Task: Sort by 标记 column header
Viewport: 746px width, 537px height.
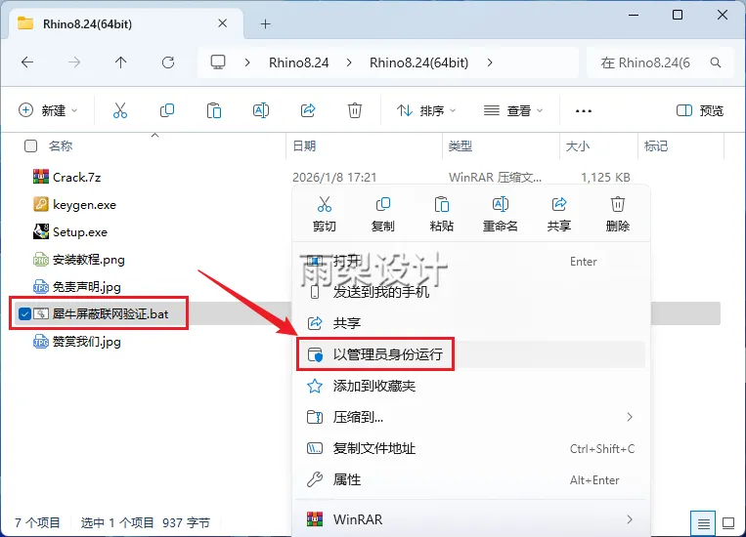Action: point(656,145)
